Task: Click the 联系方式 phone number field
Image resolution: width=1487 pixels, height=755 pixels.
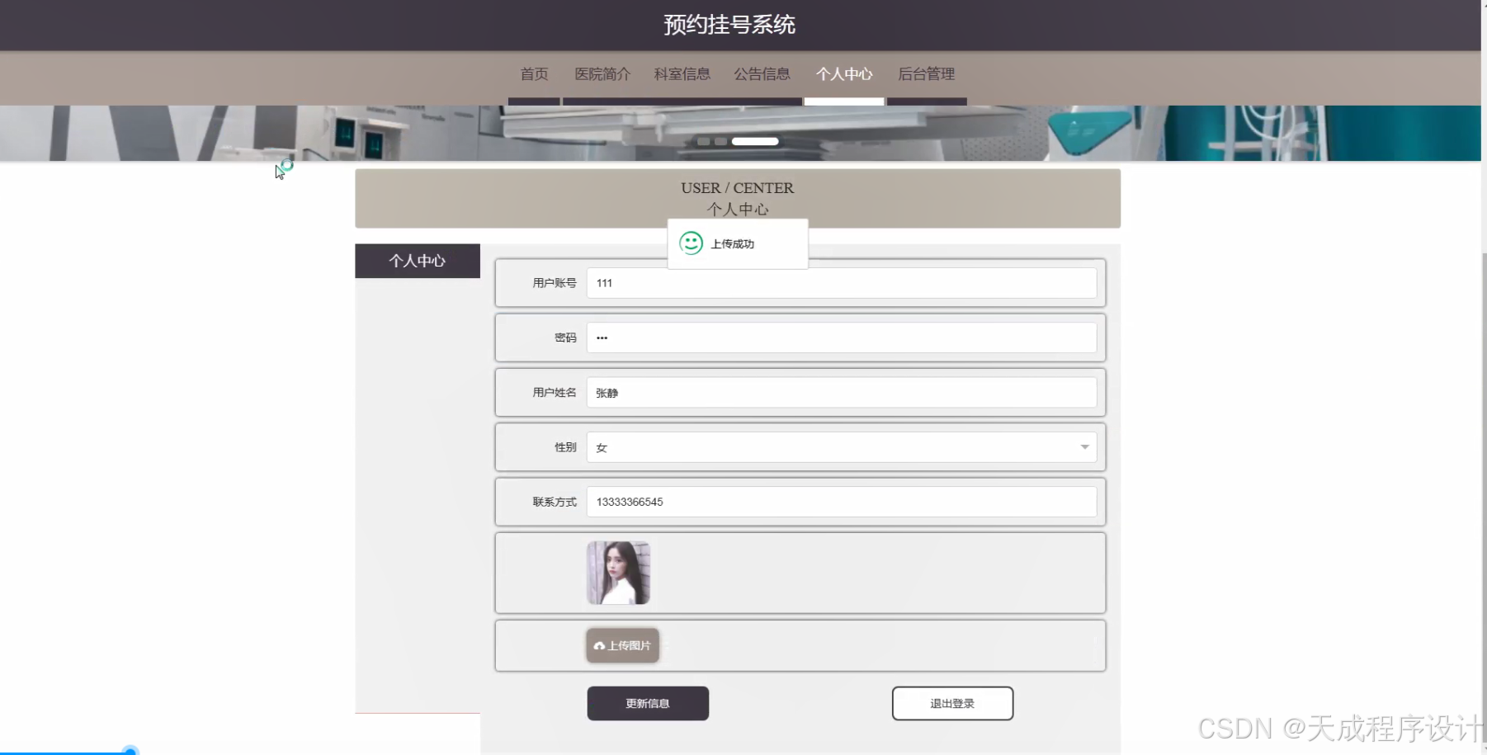Action: 841,501
